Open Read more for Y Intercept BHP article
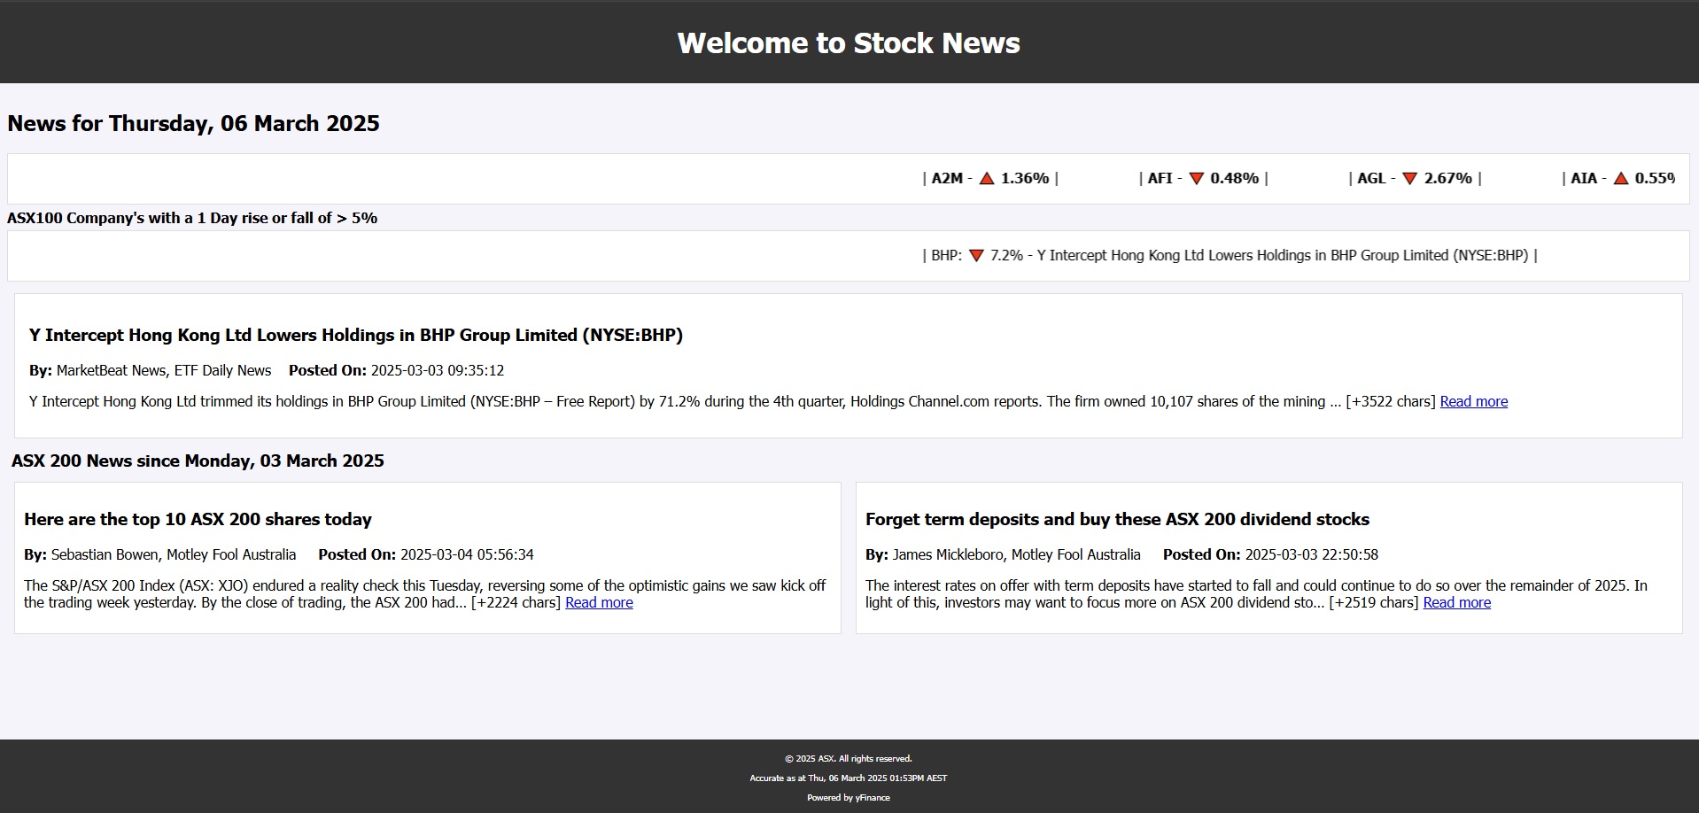The height and width of the screenshot is (813, 1699). (x=1473, y=401)
